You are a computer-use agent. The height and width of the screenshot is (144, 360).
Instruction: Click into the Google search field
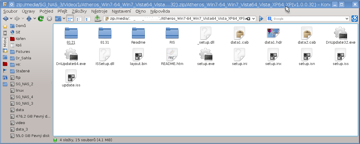point(309,19)
